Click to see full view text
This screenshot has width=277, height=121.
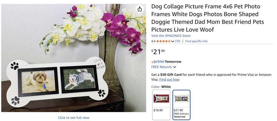pos(74,117)
